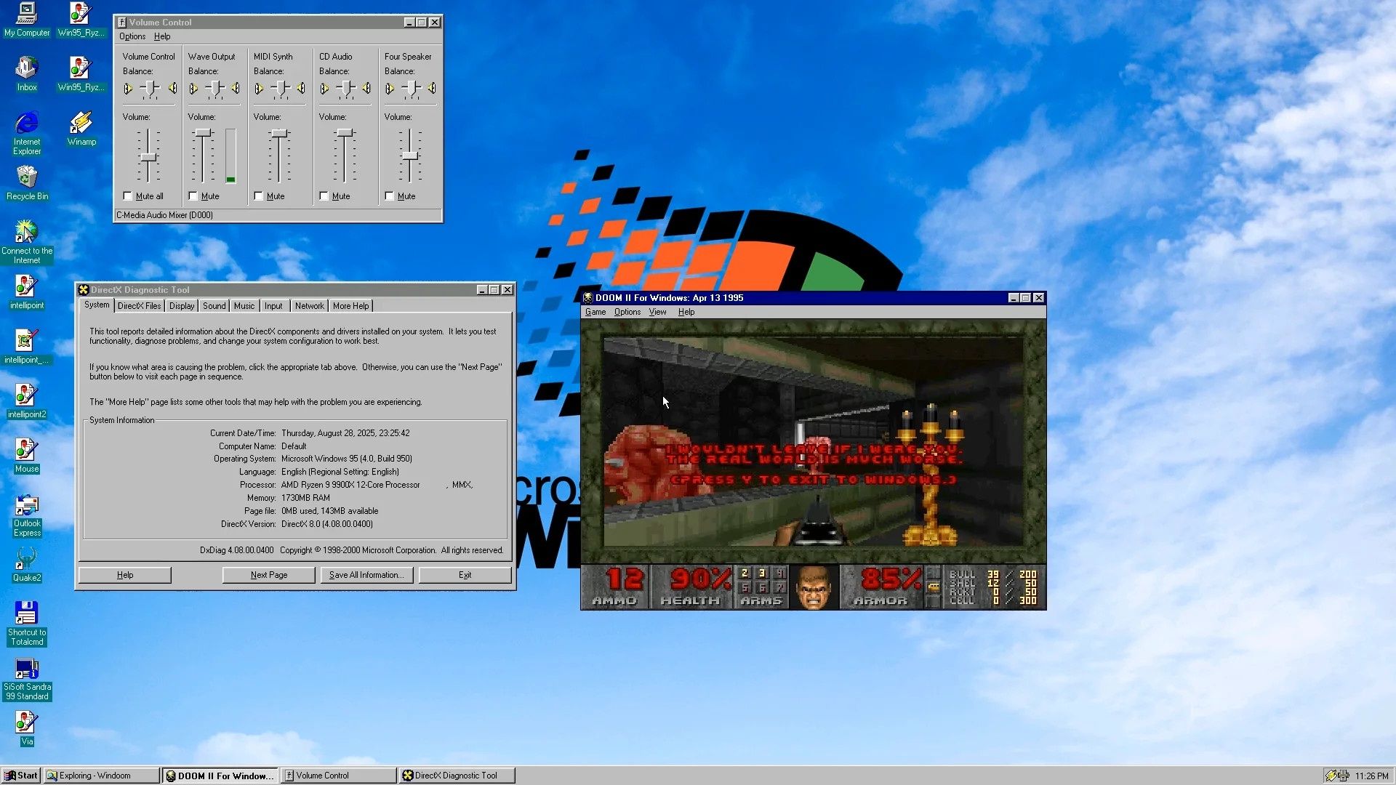Click the 11:26 PM taskbar clock

coord(1371,776)
